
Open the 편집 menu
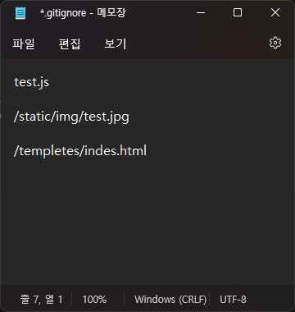(70, 44)
